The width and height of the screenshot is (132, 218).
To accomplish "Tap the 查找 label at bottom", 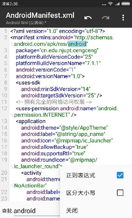I will [x=7, y=211].
